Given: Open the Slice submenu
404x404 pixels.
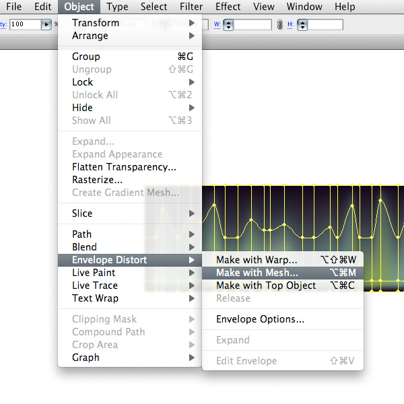Looking at the screenshot, I should pos(130,213).
